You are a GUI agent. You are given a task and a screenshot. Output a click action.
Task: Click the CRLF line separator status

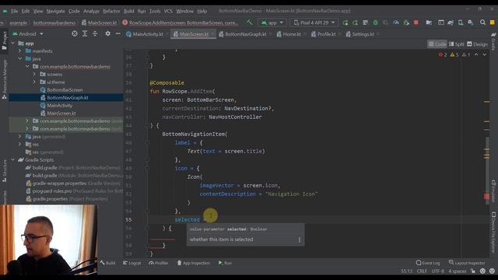(422, 271)
